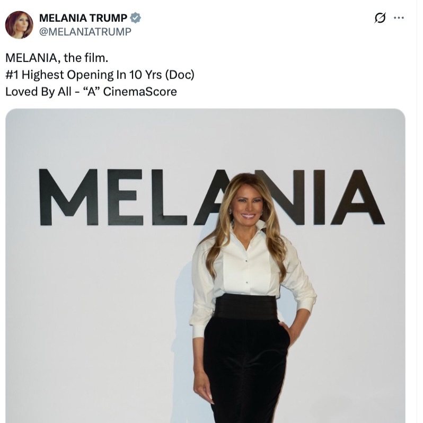Click the last letter A of the sign
This screenshot has width=423, height=423.
(357, 197)
